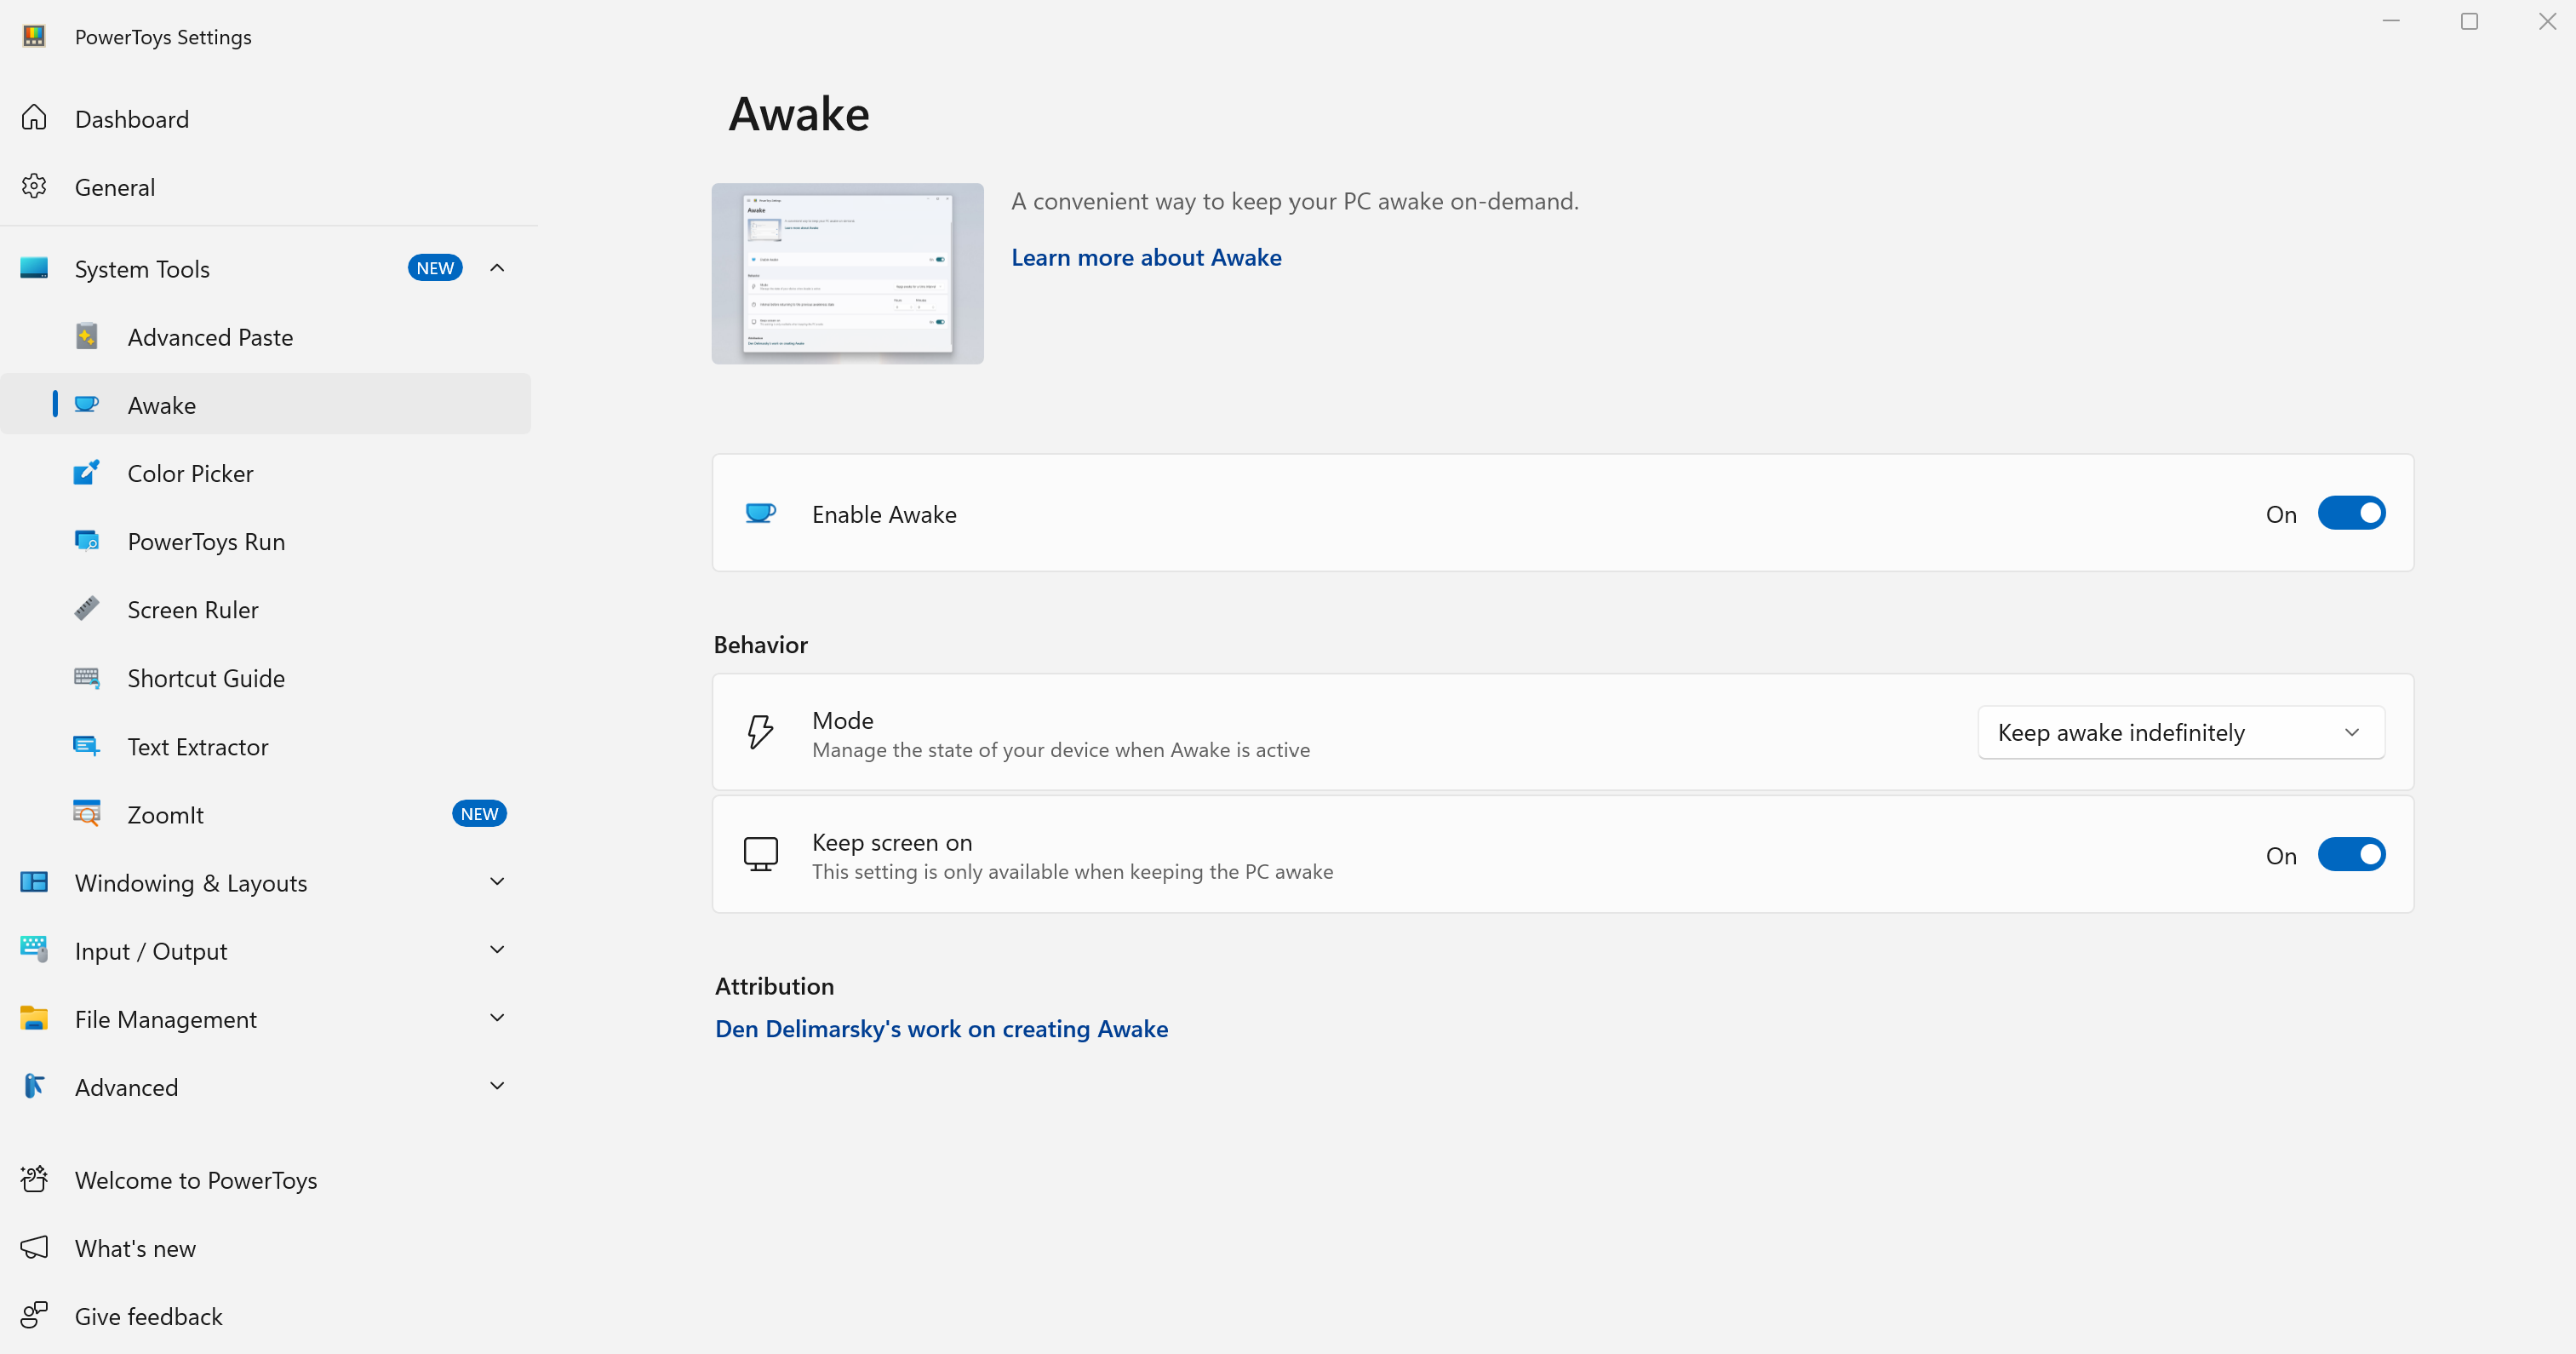
Task: Open Shortcut Guide via its keyboard icon
Action: coord(87,677)
